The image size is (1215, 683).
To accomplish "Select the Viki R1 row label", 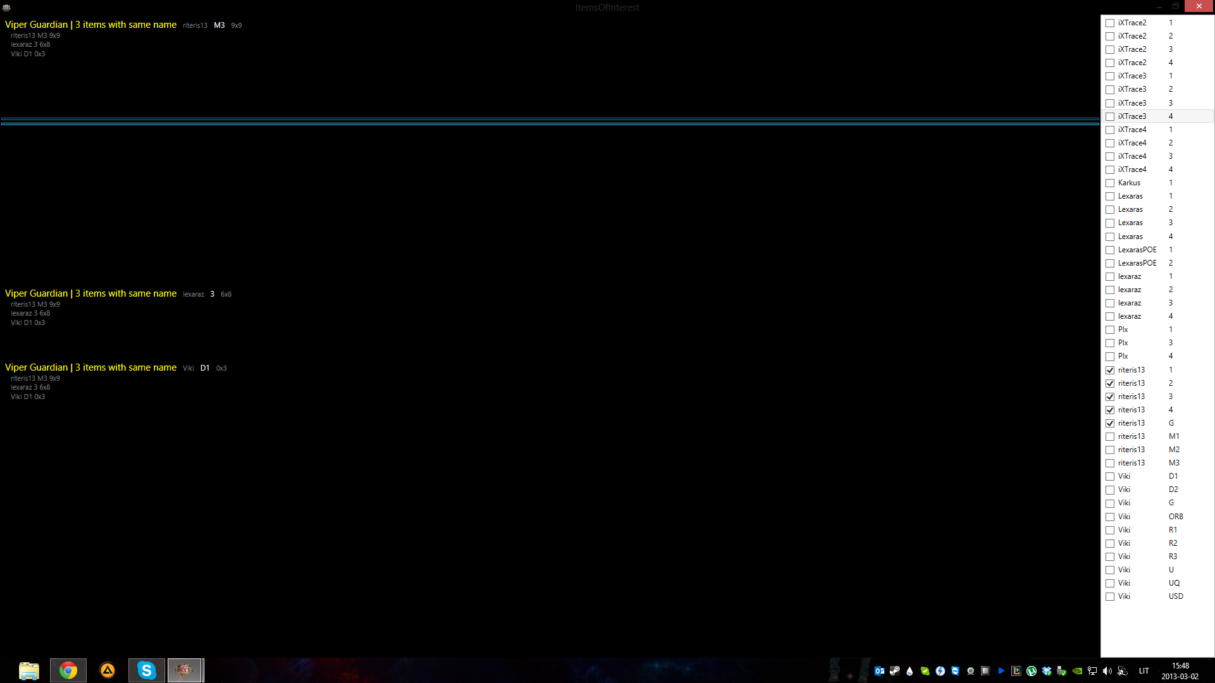I will (x=1124, y=530).
